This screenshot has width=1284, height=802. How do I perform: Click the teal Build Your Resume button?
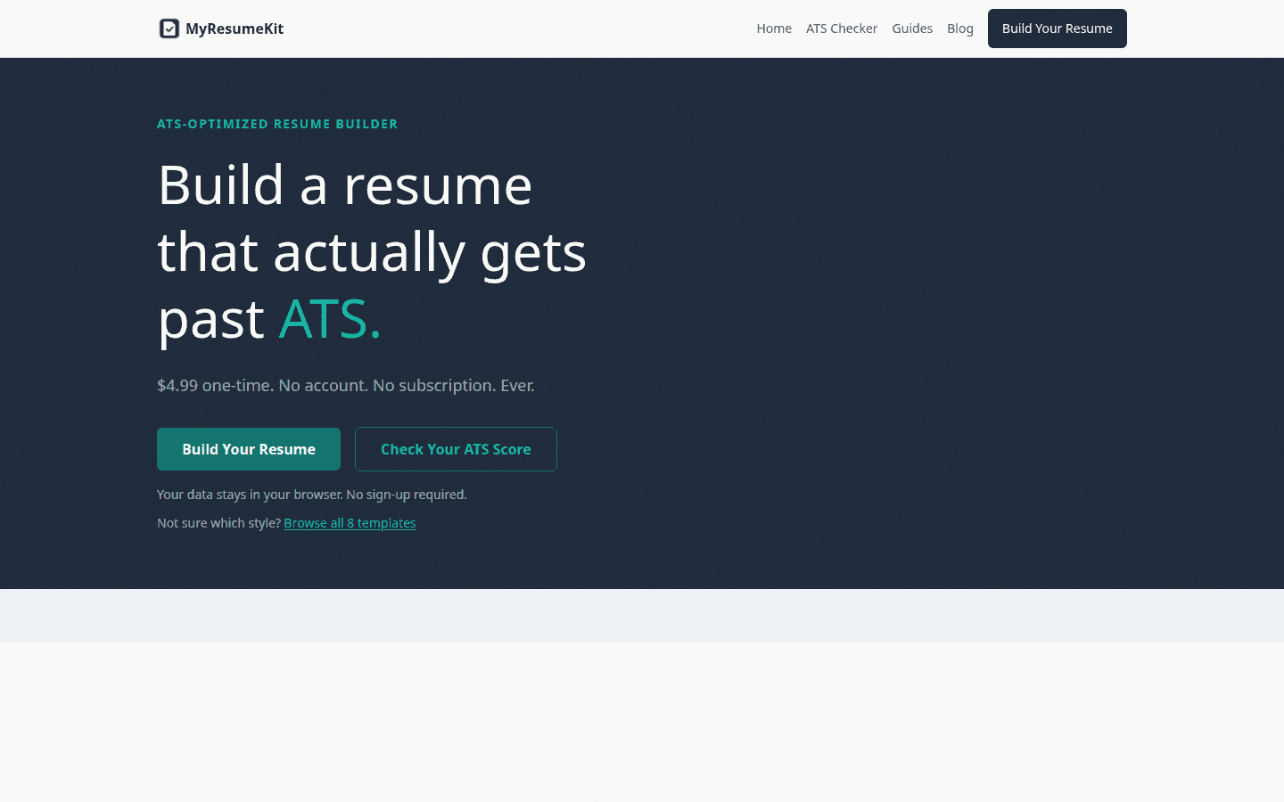248,449
